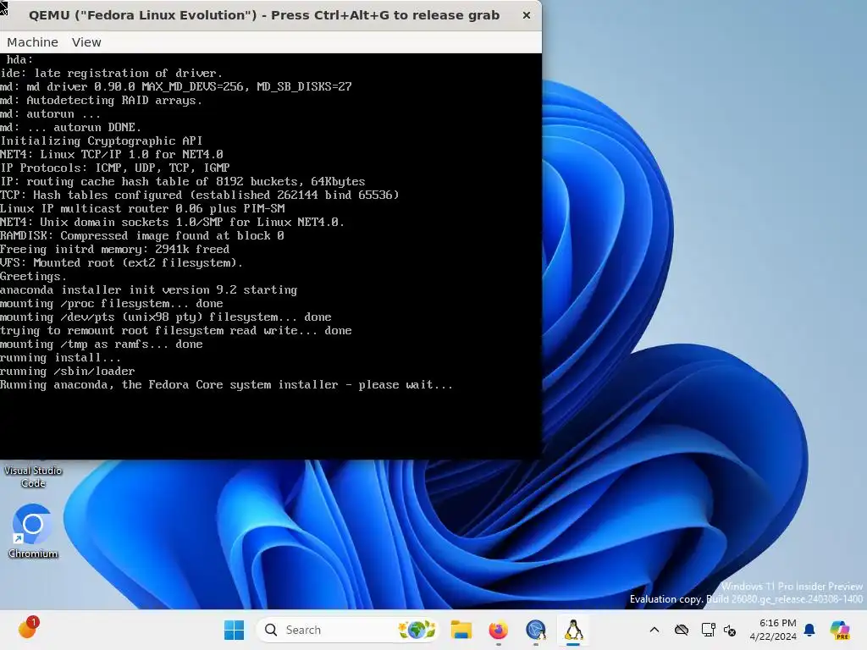The image size is (867, 650).
Task: Open the widgets icon with badge 1
Action: [x=27, y=629]
